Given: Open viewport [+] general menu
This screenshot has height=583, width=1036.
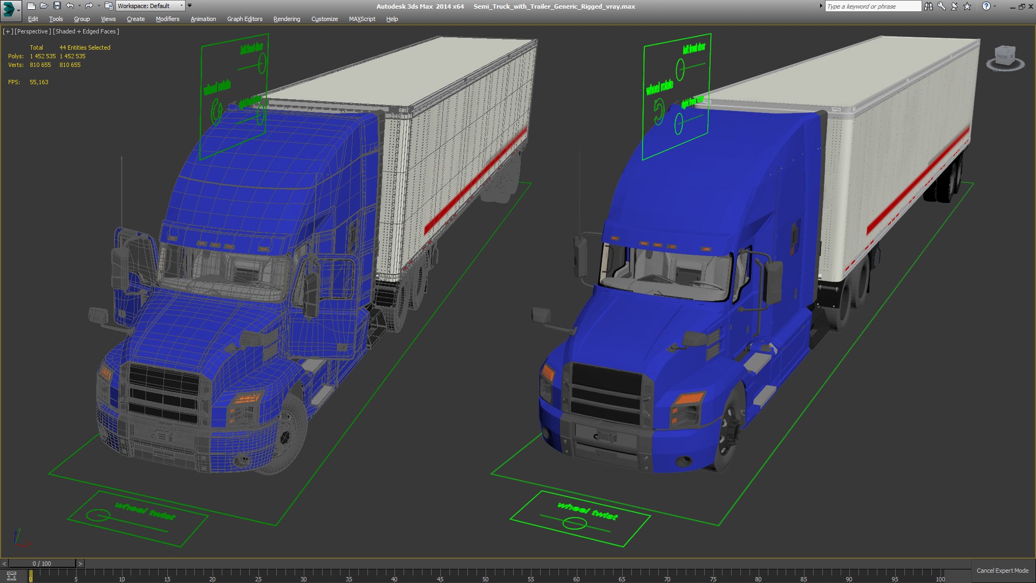Looking at the screenshot, I should (x=8, y=31).
